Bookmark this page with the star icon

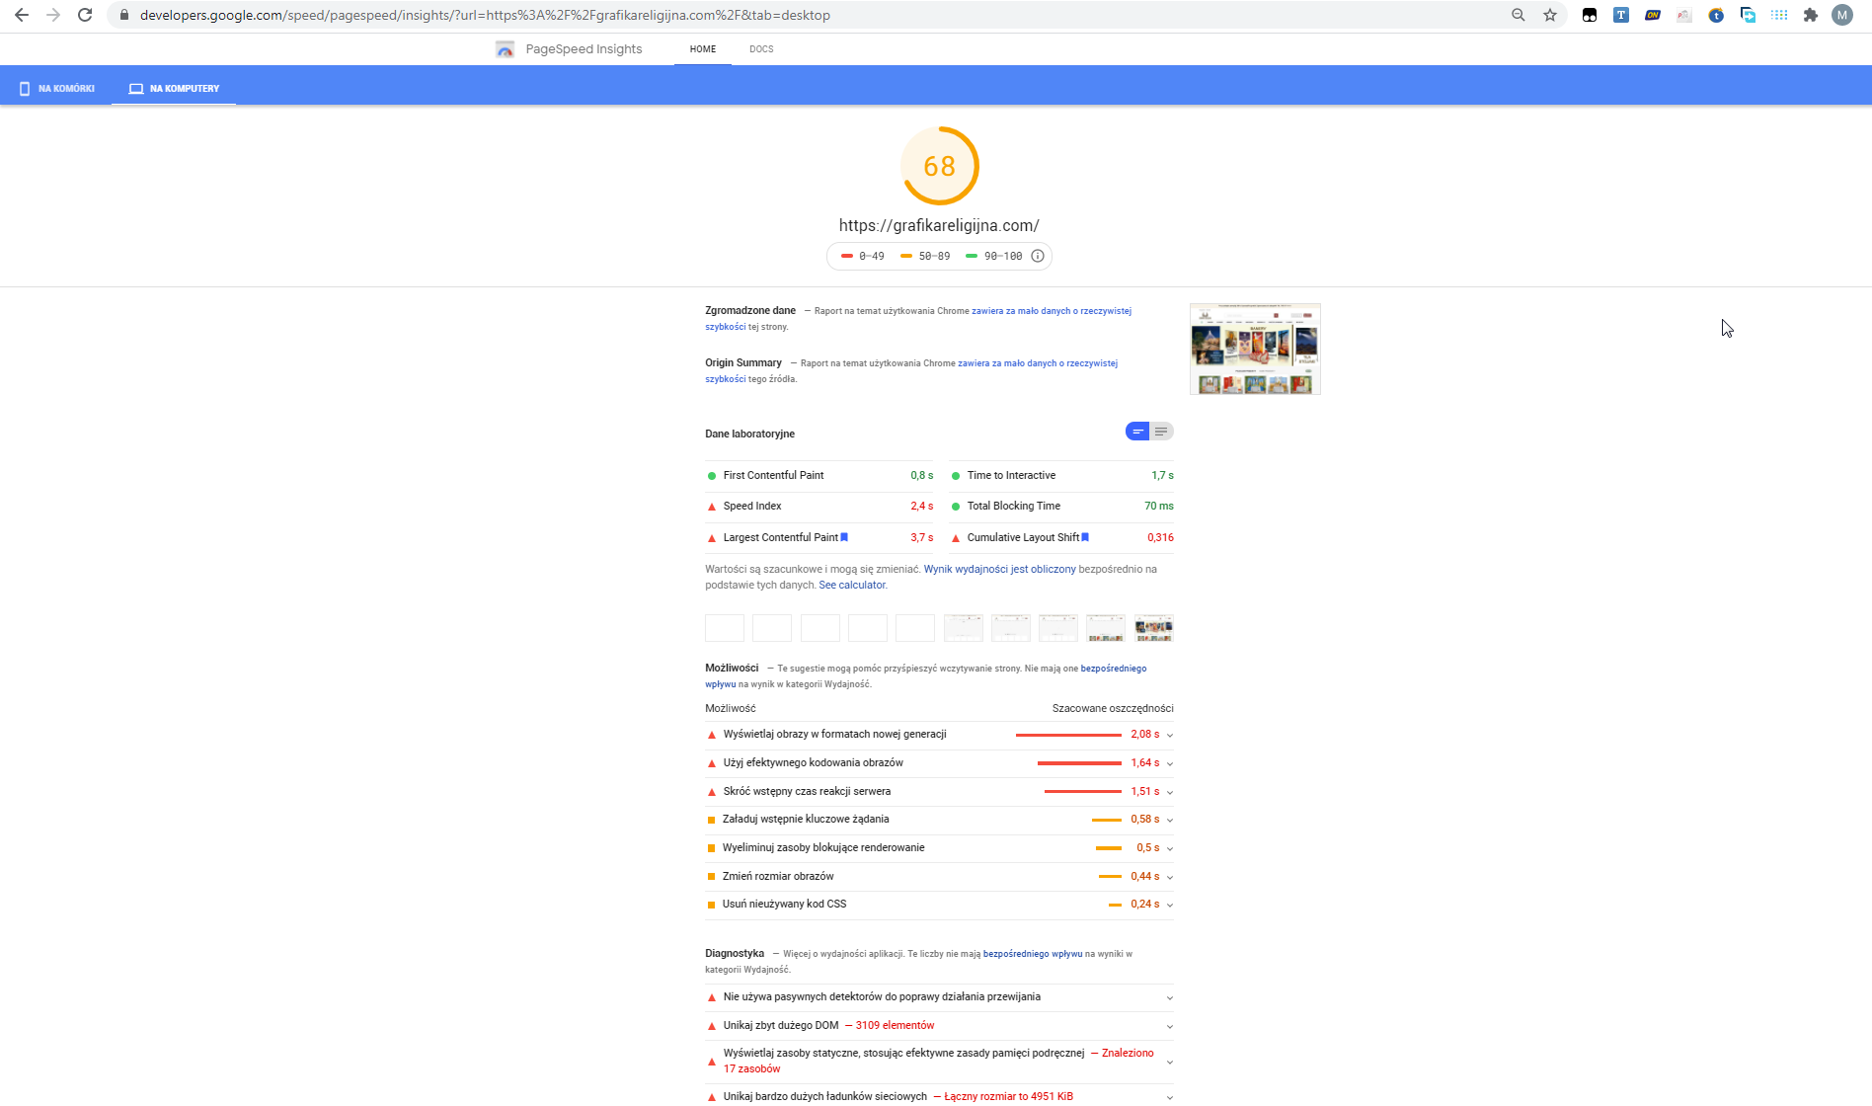(1550, 15)
